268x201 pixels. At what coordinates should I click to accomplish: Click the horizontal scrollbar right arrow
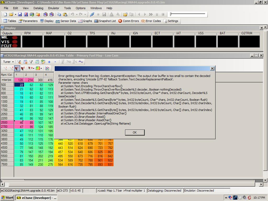click(x=261, y=185)
